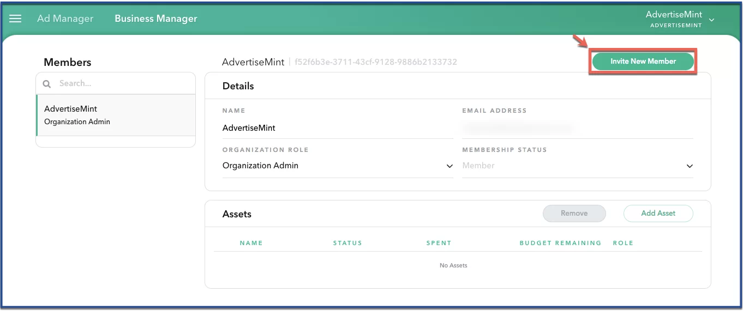Click the organization ID next to AdvertiseMint
The width and height of the screenshot is (743, 311).
(375, 62)
